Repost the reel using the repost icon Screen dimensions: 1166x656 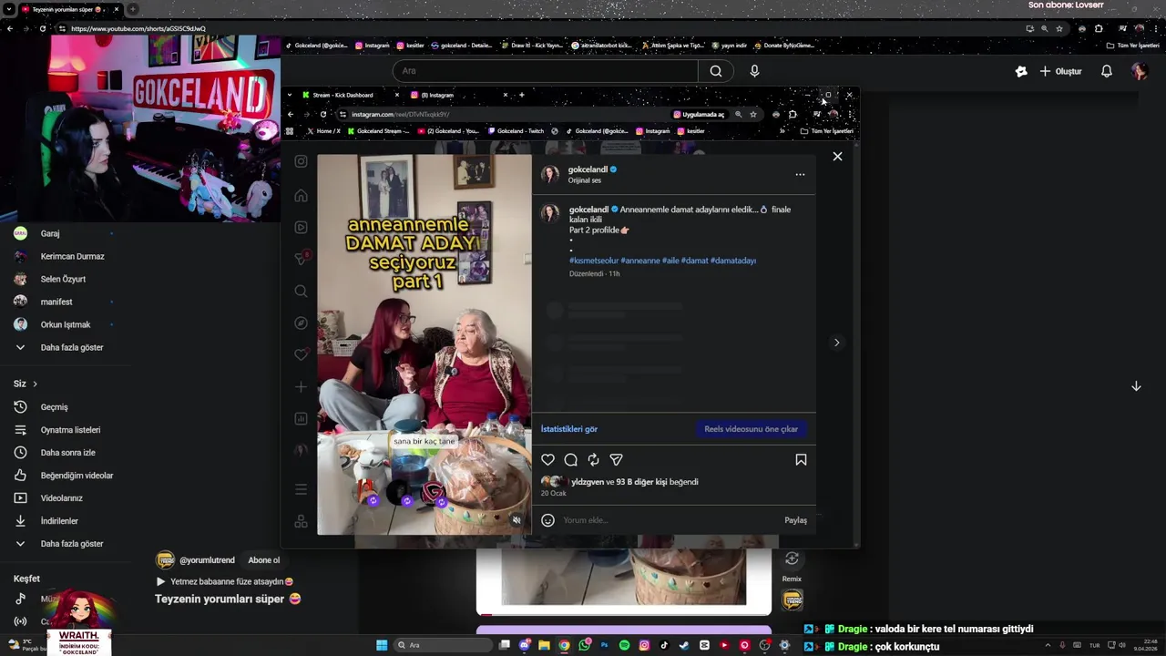pos(593,460)
